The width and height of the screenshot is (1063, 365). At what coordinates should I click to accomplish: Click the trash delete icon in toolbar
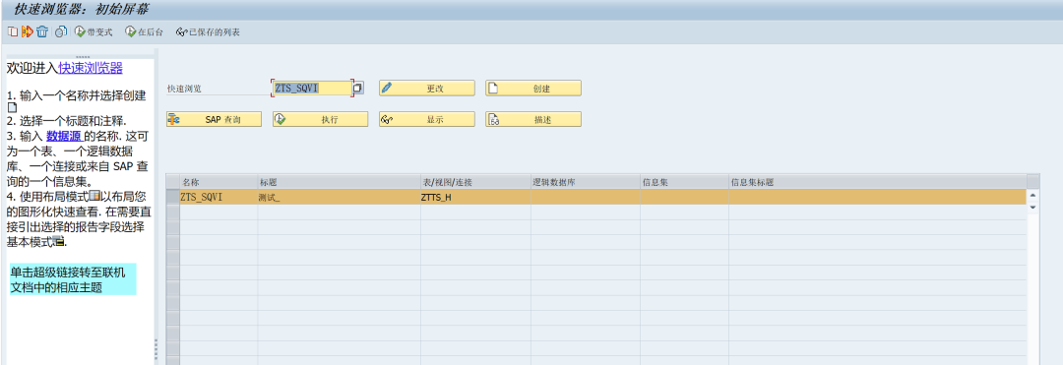pos(42,31)
